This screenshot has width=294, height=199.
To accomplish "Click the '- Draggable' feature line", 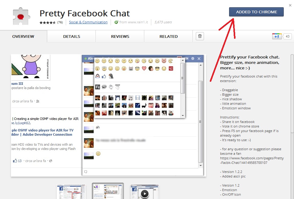I will 229,90.
